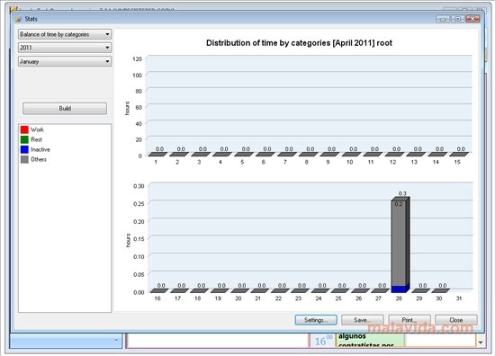
Task: Click the day 1 bar marker in upper chart
Action: [157, 155]
